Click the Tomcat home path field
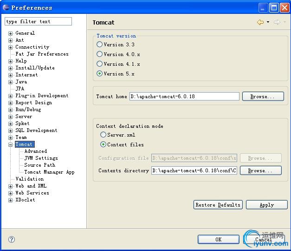This screenshot has width=291, height=251. 184,96
